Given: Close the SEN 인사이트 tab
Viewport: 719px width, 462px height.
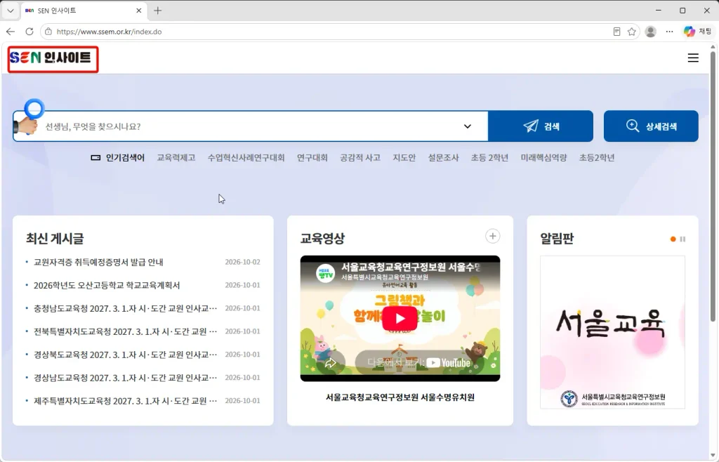Looking at the screenshot, I should point(138,11).
